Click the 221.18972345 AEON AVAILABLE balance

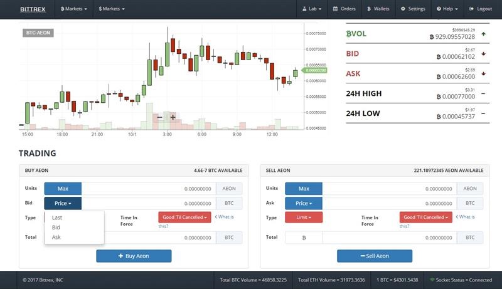[449, 171]
